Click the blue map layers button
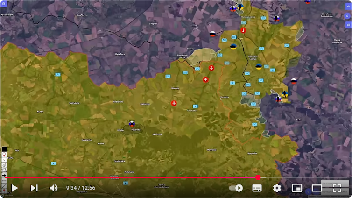Viewport: 352px width, 198px height. click(348, 25)
